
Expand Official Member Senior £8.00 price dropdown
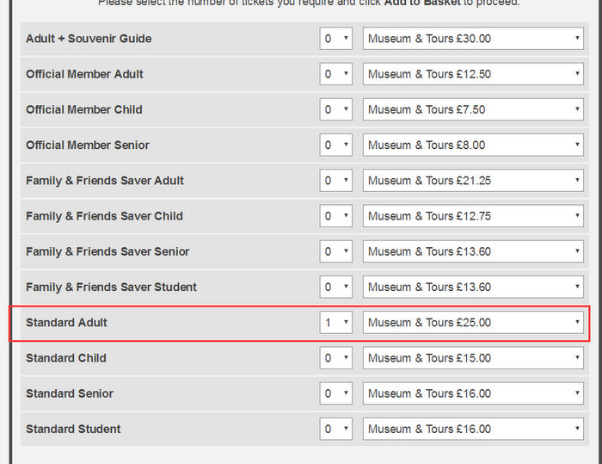coord(473,145)
